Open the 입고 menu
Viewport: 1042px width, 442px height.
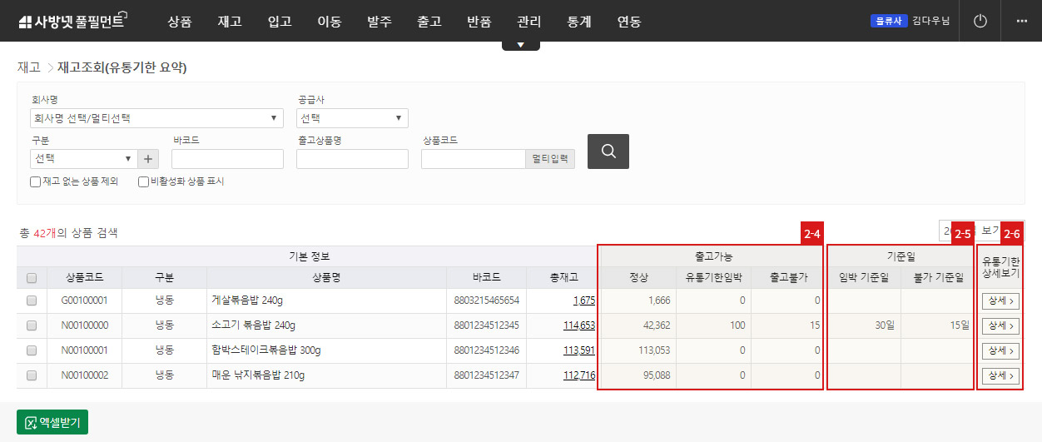click(x=280, y=22)
